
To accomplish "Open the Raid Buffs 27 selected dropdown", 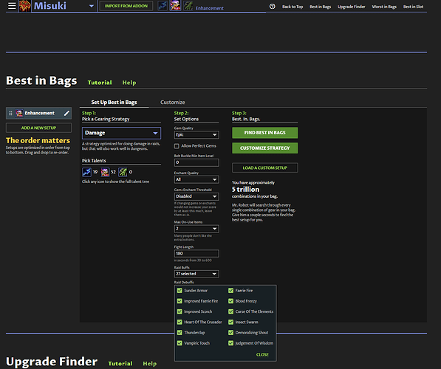I will pyautogui.click(x=196, y=274).
